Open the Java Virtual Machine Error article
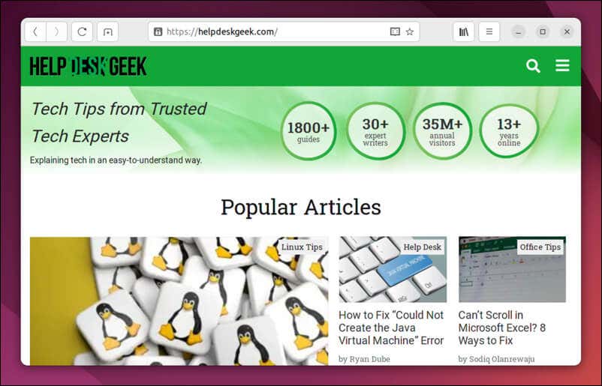602x386 pixels. (x=391, y=328)
